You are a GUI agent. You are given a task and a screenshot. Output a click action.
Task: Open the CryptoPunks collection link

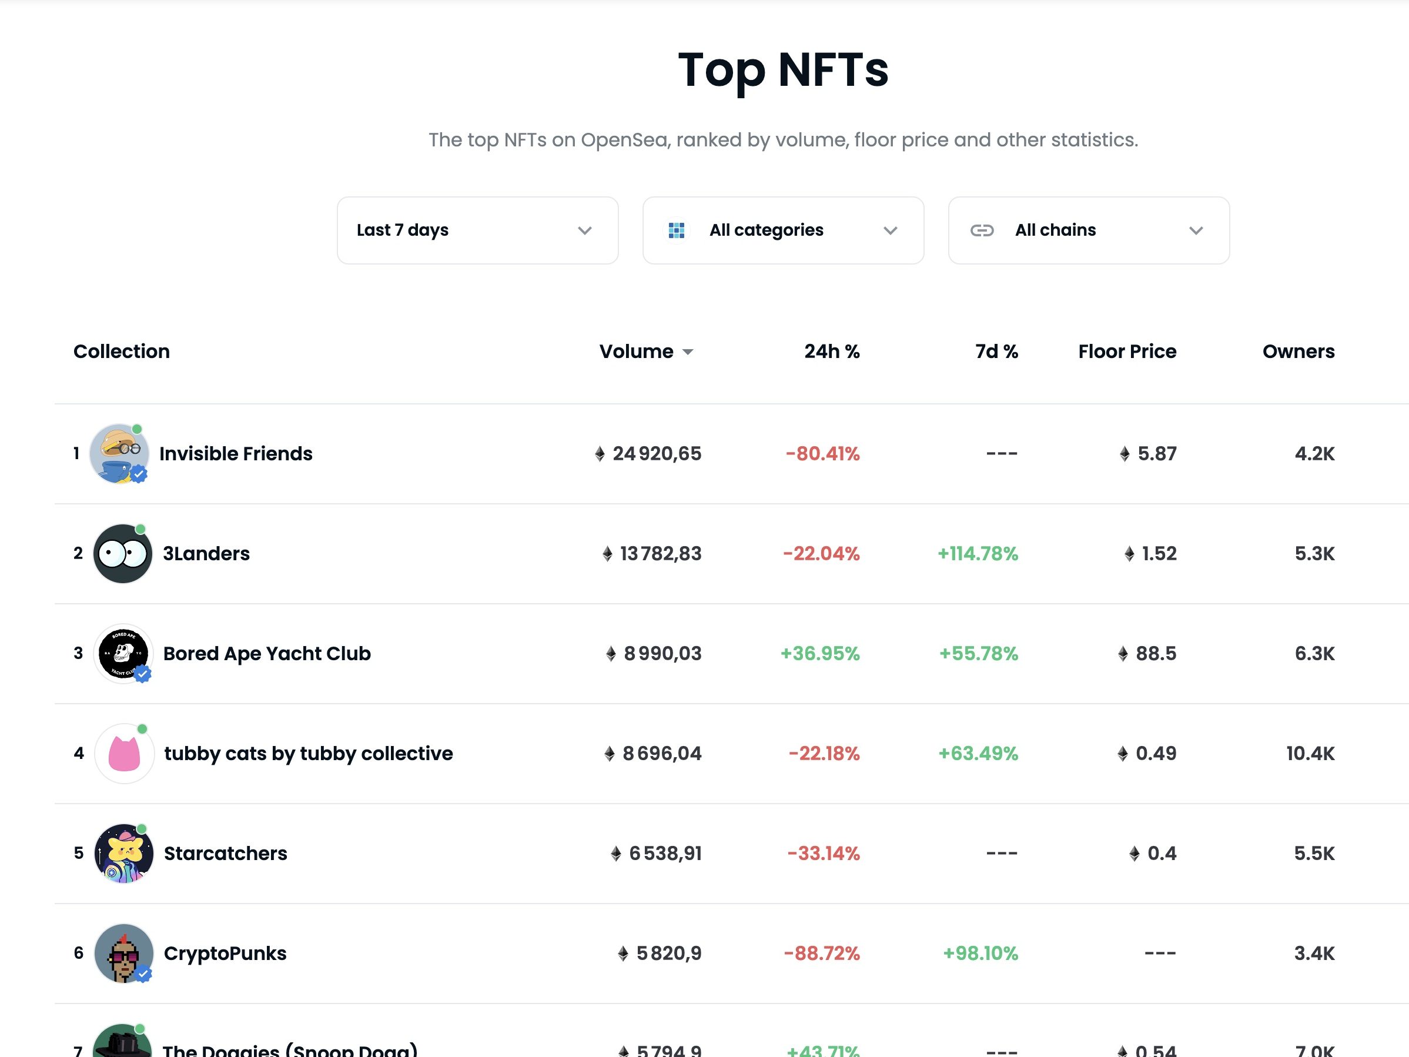225,953
